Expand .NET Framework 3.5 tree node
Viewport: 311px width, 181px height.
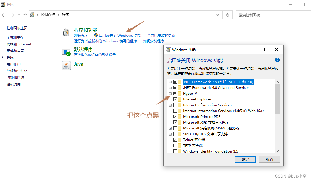click(170, 82)
